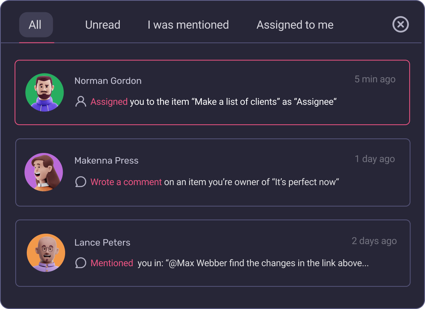The height and width of the screenshot is (309, 425).
Task: Select the 'I was mentioned' tab
Action: coord(188,24)
